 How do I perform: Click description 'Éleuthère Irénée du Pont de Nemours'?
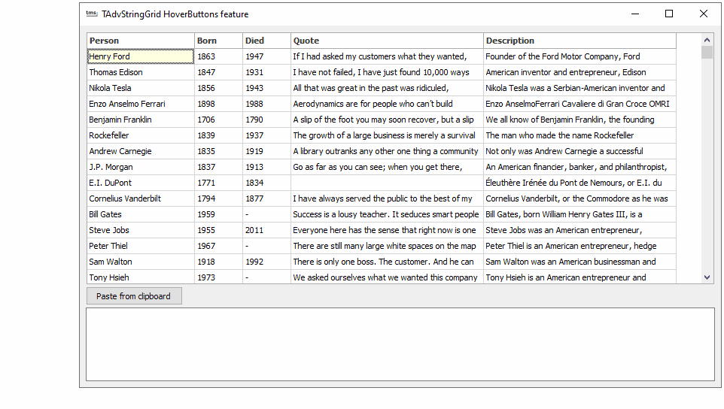pyautogui.click(x=580, y=183)
